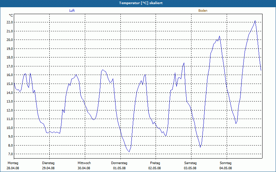
Task: Click the date 30.04.08
Action: point(84,168)
